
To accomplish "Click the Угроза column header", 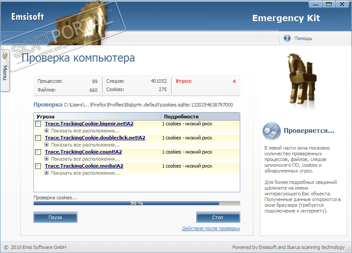I will pos(97,117).
